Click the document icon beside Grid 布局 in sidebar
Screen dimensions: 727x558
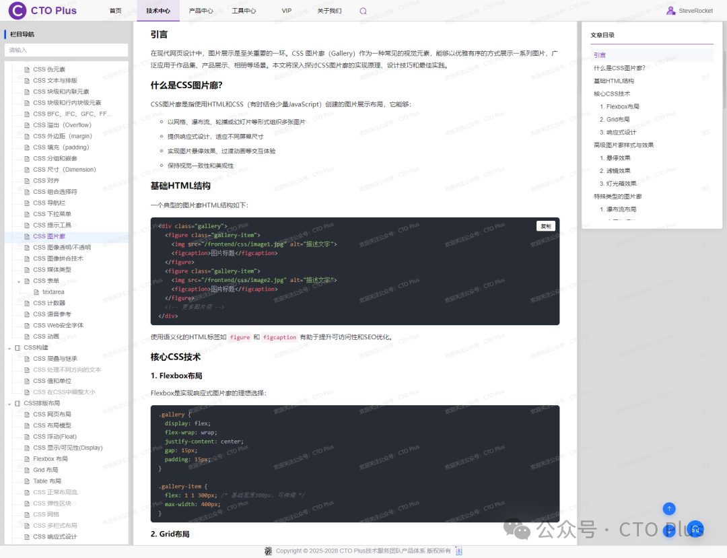point(27,470)
